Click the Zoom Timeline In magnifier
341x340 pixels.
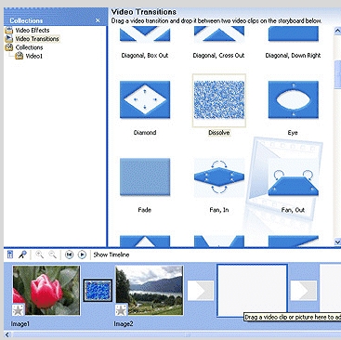pos(39,255)
